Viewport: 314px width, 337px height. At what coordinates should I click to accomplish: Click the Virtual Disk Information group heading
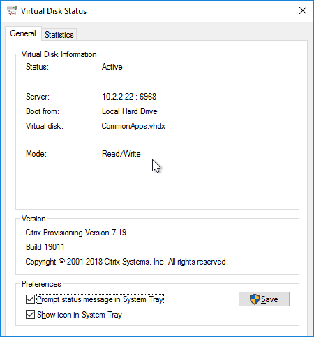click(x=59, y=54)
